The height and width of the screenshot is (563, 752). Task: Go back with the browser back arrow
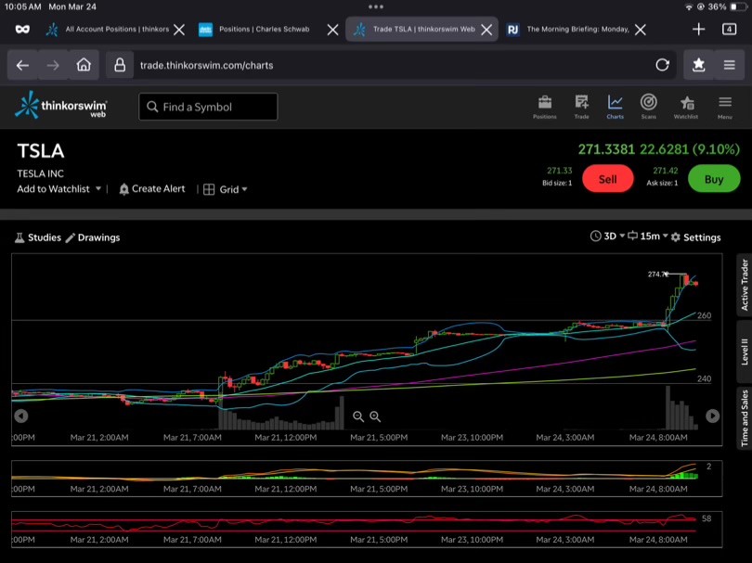coord(22,65)
